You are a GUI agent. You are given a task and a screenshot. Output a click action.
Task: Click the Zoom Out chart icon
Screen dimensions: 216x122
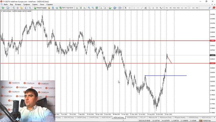click(93, 8)
